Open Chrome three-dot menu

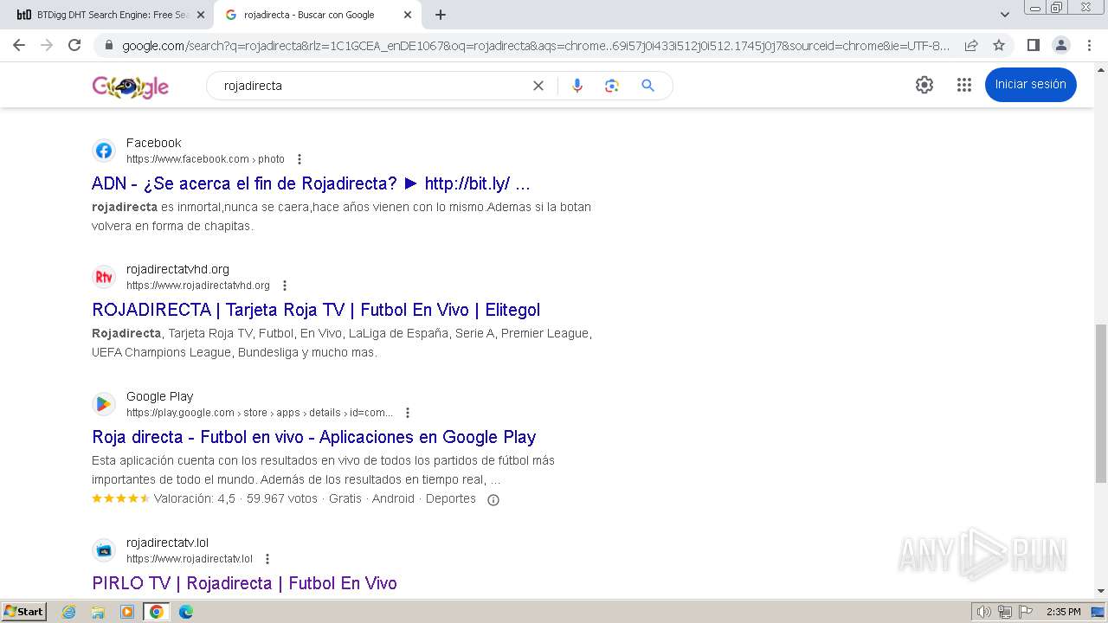pyautogui.click(x=1089, y=45)
